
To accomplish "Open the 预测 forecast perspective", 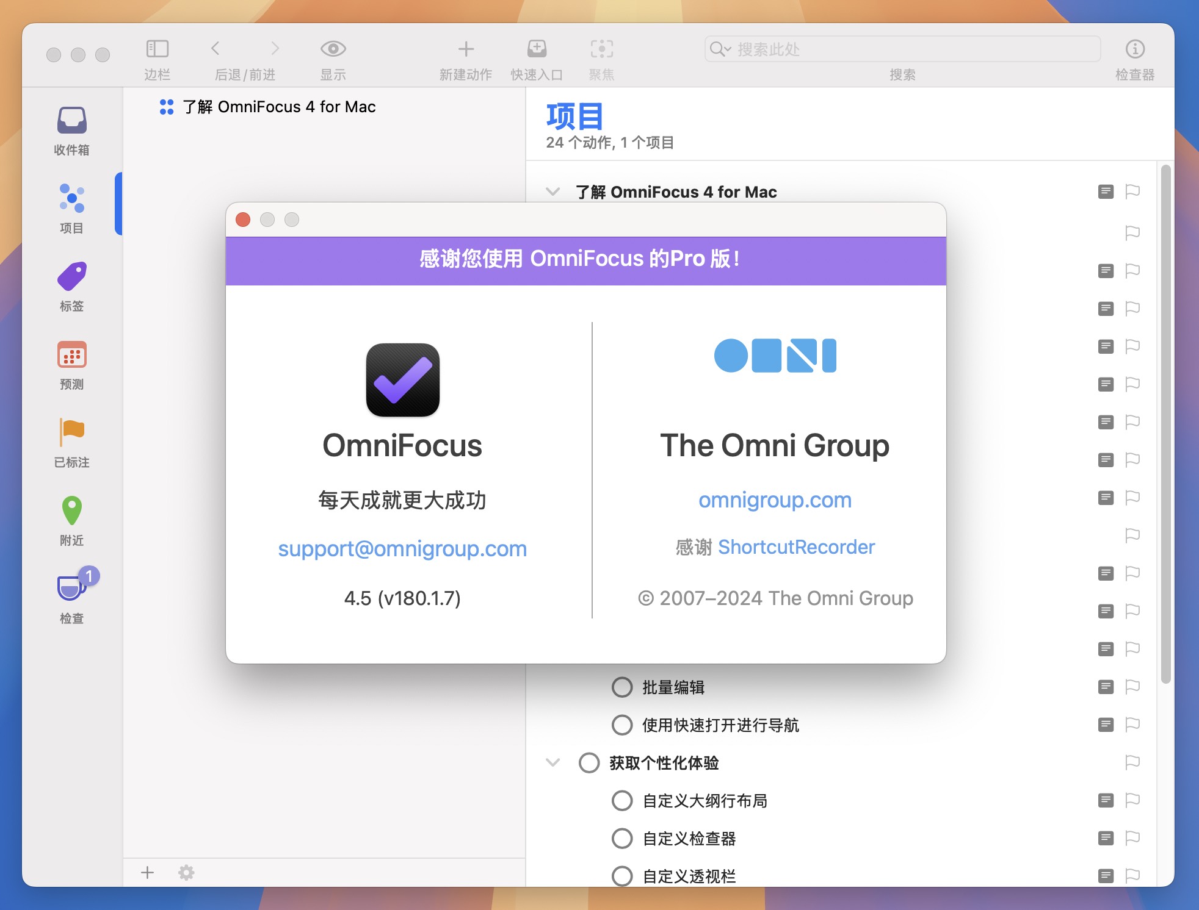I will coord(71,365).
